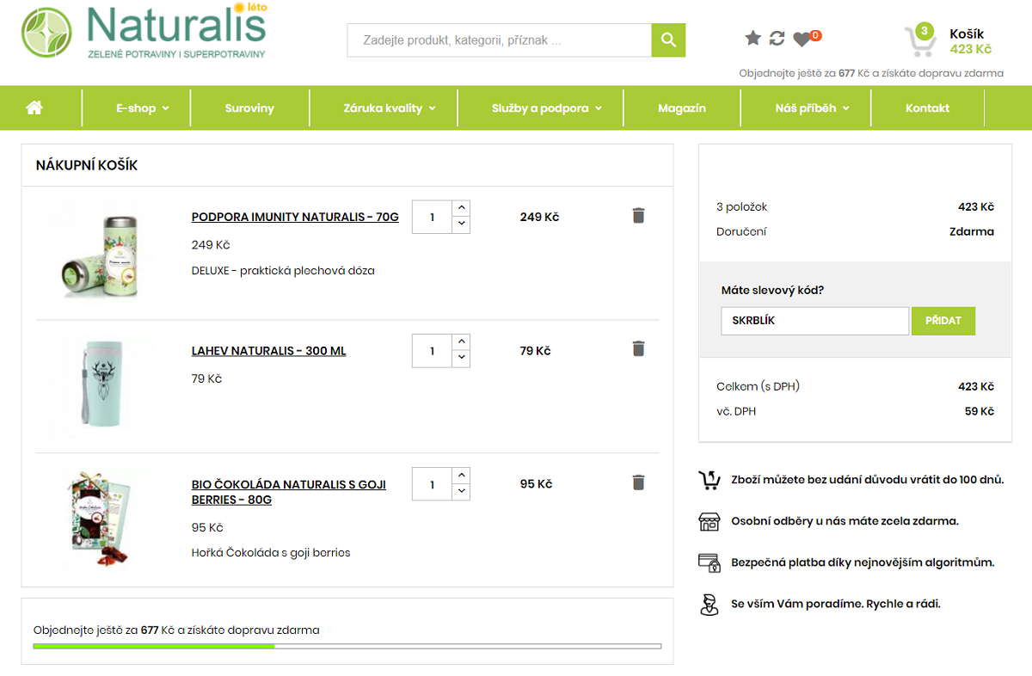Expand the Služby a podpora menu
Viewport: 1032px width, 676px height.
click(547, 108)
